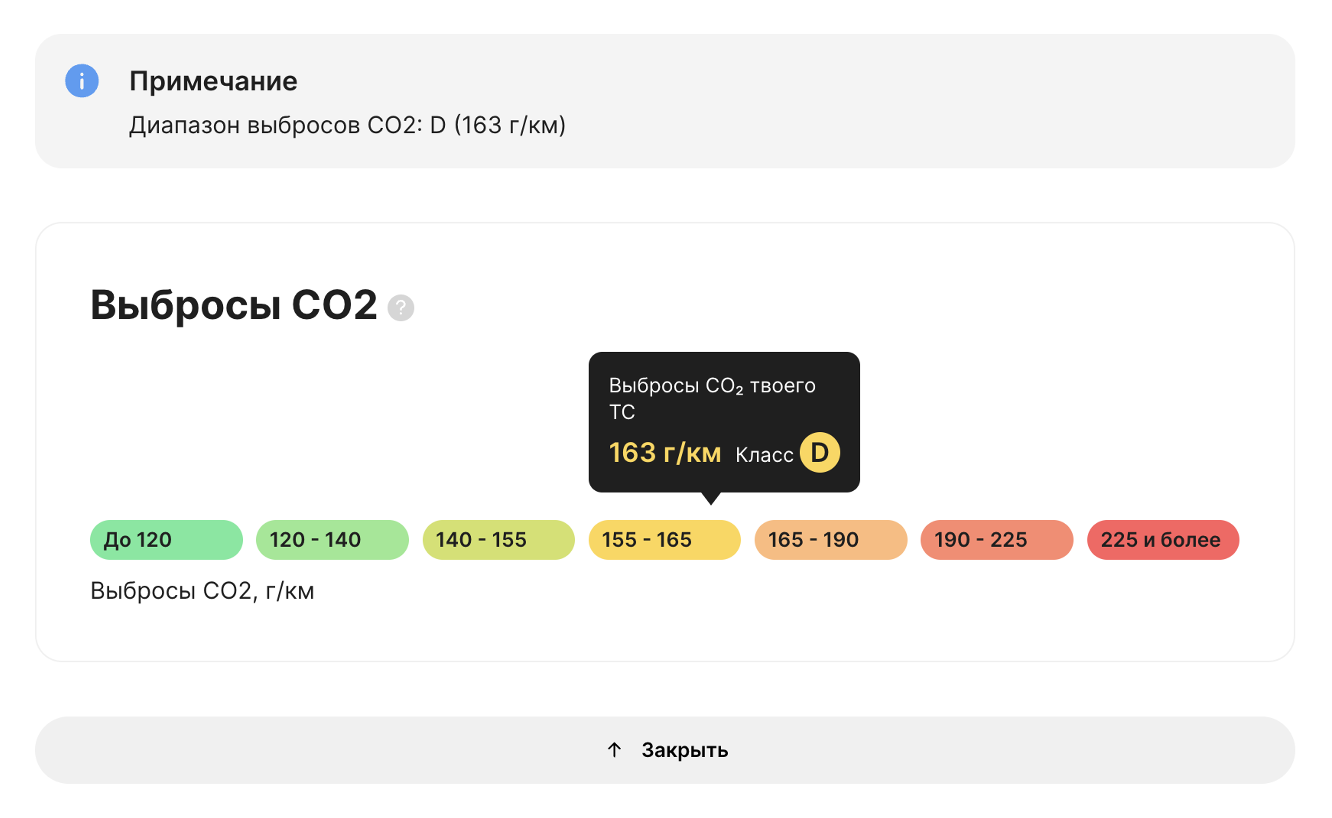Pick the «140 - 155» yellow-green range

click(x=498, y=540)
